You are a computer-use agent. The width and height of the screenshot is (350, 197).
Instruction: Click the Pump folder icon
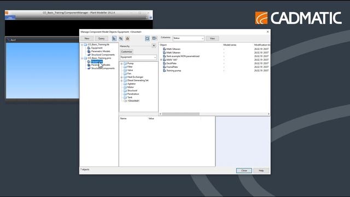point(125,63)
